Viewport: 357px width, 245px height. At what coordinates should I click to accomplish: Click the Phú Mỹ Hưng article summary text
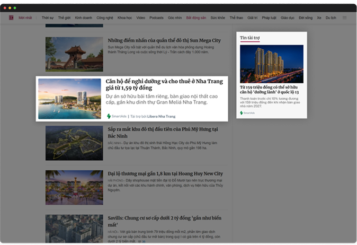(x=162, y=145)
